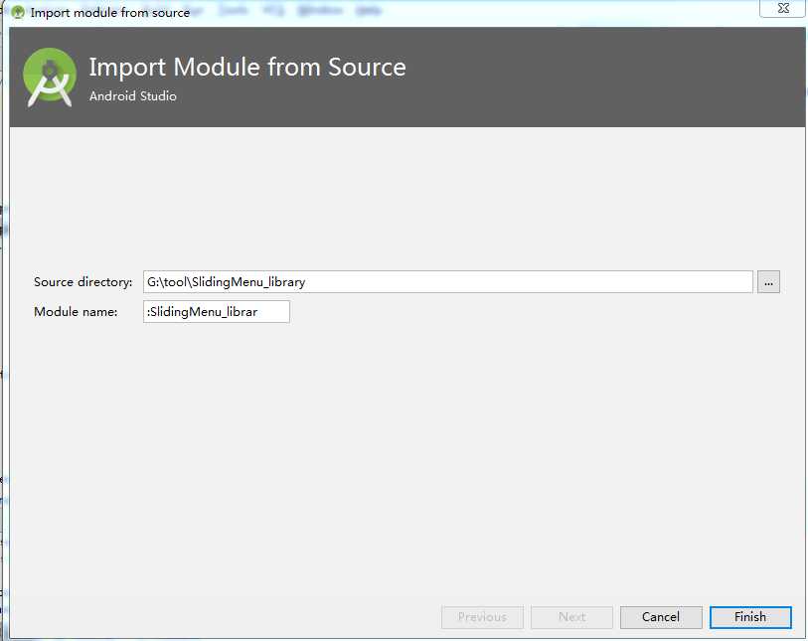Close the Import module from source window
The image size is (808, 641).
coord(783,8)
